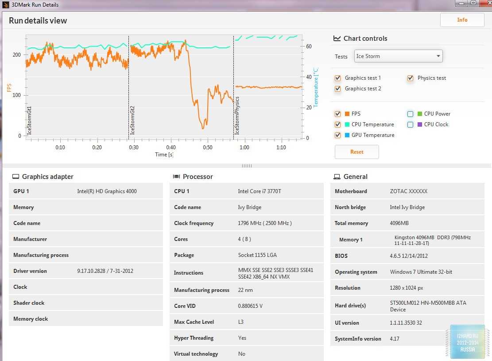This screenshot has height=361, width=492.
Task: Click the 3DMark app icon in title bar
Action: coord(5,4)
